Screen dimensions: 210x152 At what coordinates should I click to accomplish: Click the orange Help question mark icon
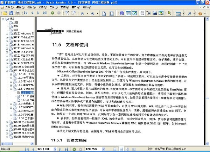point(200,14)
